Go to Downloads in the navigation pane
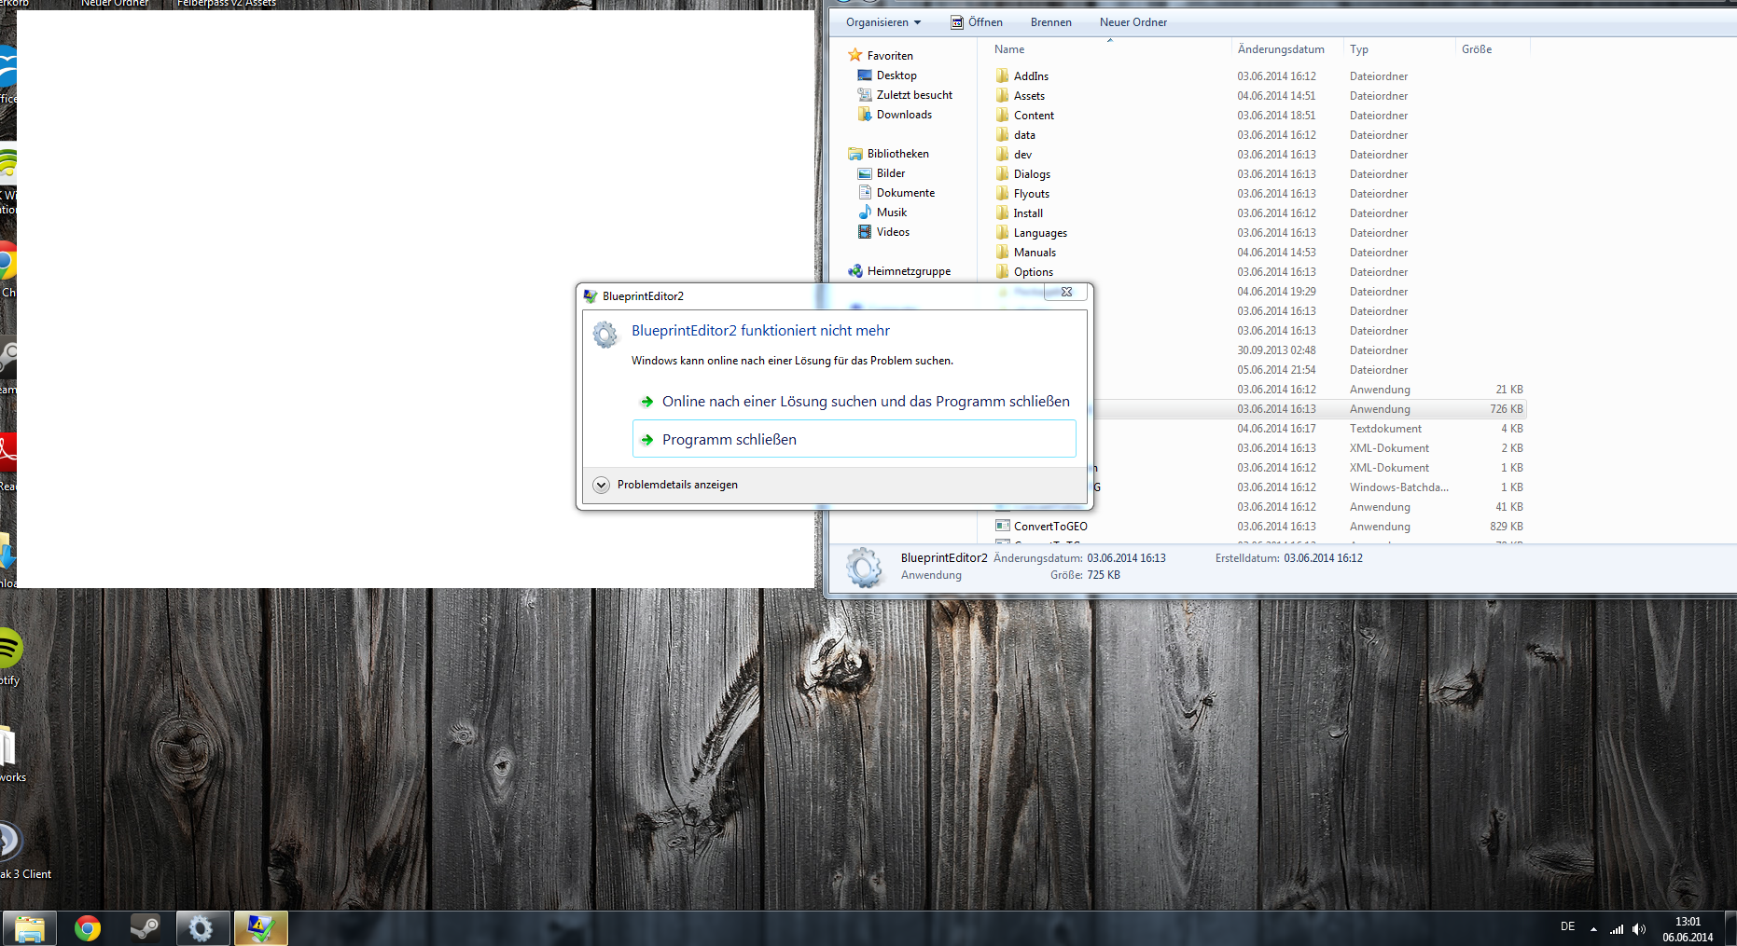1737x946 pixels. pos(895,115)
